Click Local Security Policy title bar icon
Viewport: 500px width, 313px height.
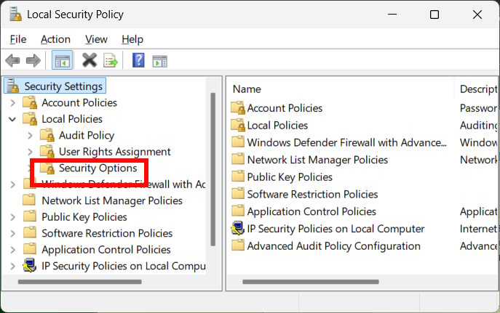(15, 15)
